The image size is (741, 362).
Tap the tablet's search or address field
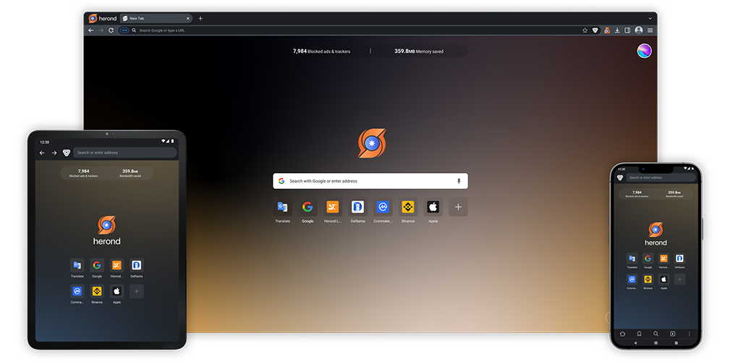click(125, 153)
